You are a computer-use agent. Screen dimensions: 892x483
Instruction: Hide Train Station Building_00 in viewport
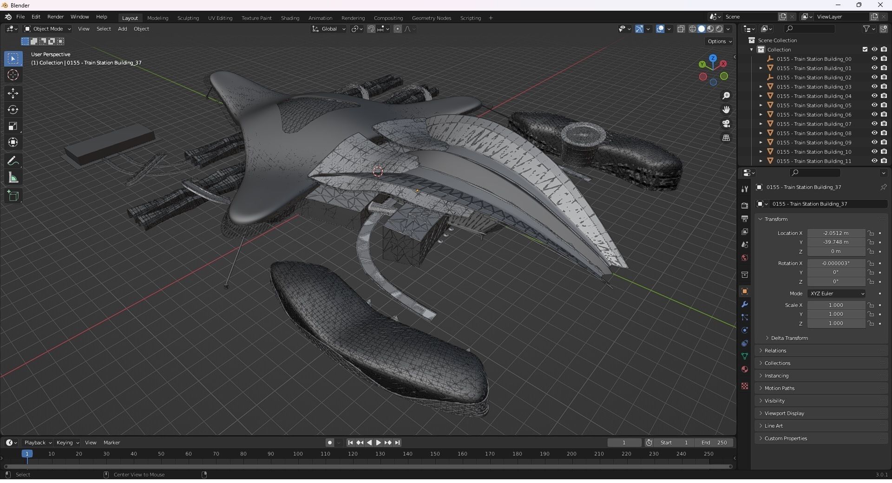[874, 59]
